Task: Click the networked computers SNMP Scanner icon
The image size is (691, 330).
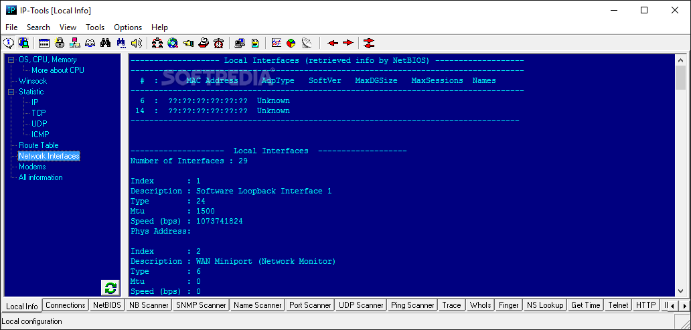Action: pos(75,43)
